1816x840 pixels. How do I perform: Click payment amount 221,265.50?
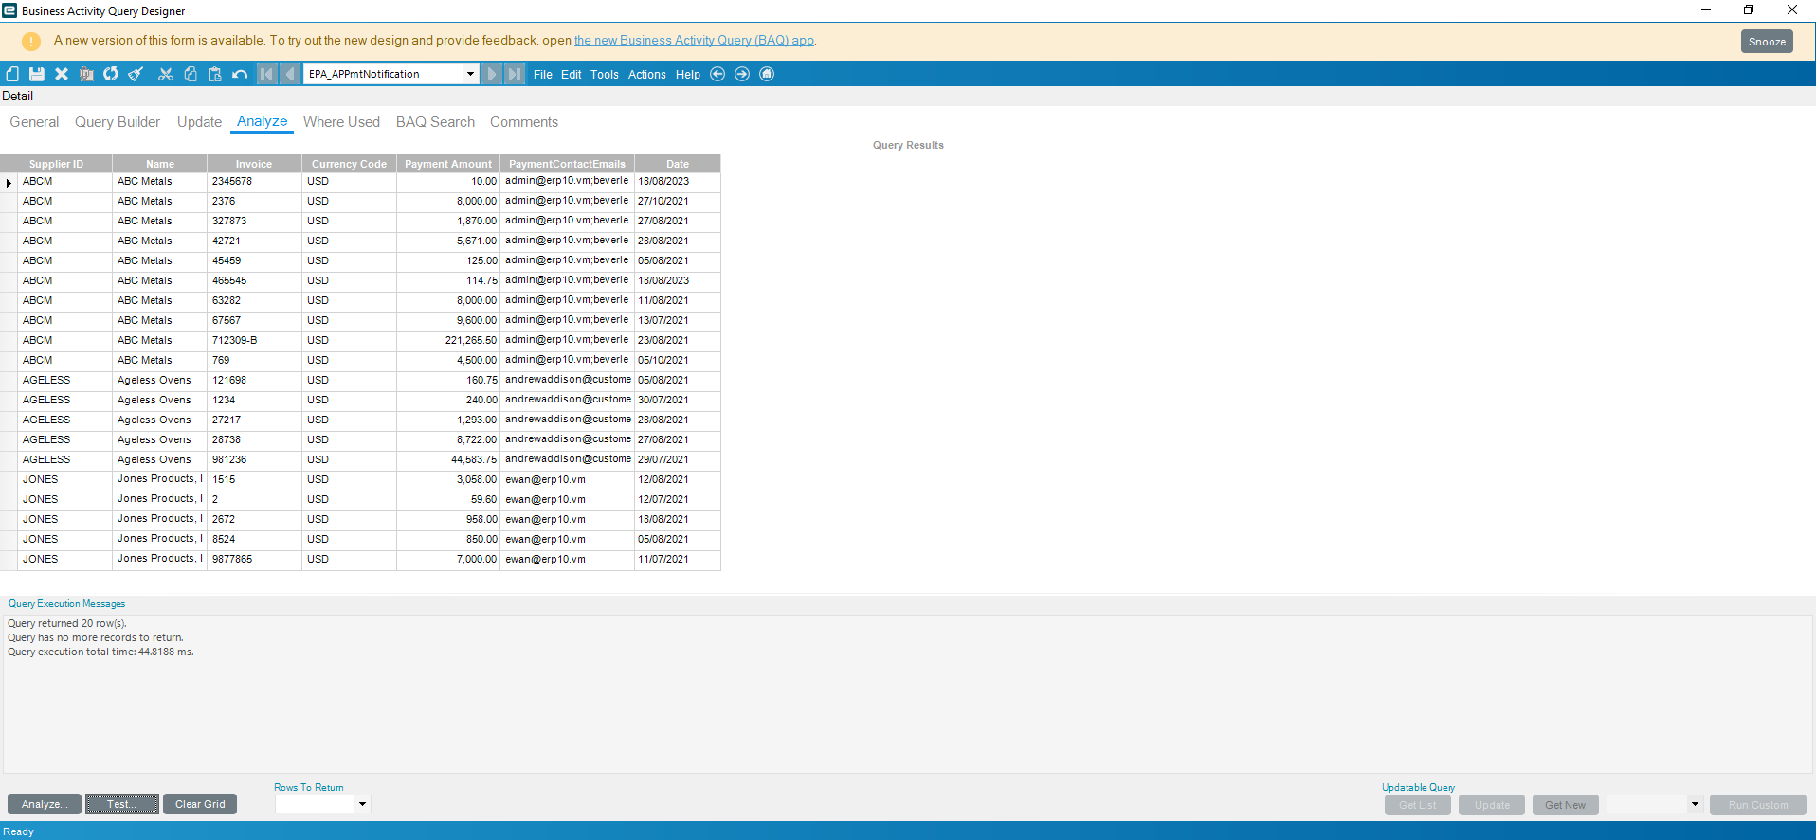point(448,341)
